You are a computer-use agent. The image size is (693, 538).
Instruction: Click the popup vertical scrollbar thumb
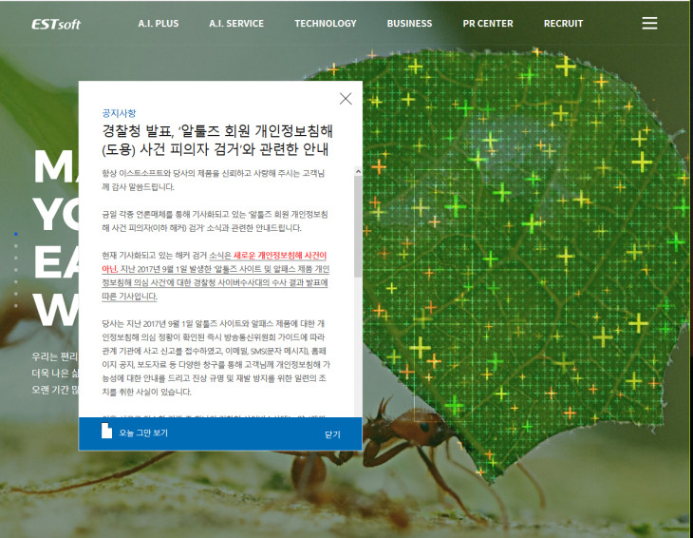click(x=358, y=226)
